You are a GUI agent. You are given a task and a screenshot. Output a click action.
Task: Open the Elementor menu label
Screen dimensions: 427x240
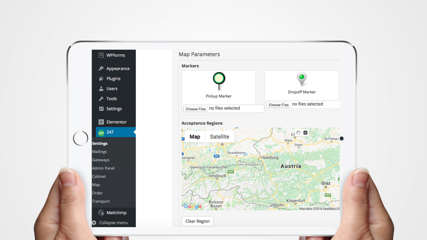coord(116,122)
